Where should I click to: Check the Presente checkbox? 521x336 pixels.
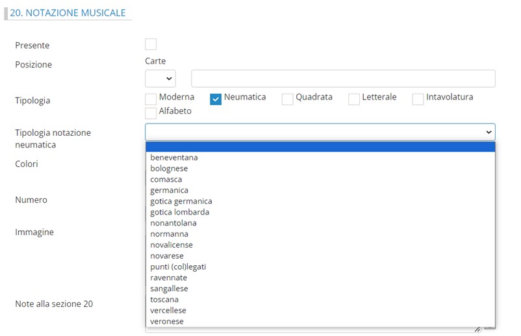tap(151, 44)
